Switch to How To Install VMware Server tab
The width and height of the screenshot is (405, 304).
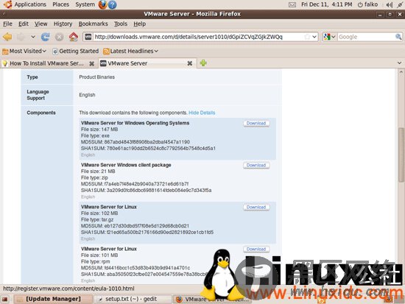[x=46, y=63]
